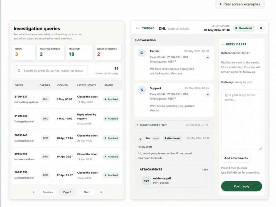Image resolution: width=276 pixels, height=207 pixels.
Task: Click the 1 file count label
Action: tap(205, 170)
